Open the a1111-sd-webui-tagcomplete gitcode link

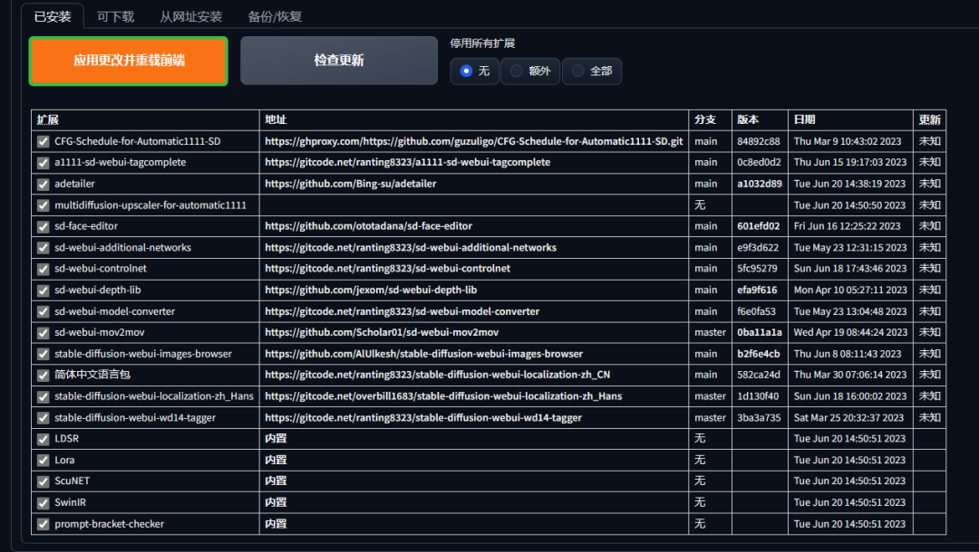[408, 162]
